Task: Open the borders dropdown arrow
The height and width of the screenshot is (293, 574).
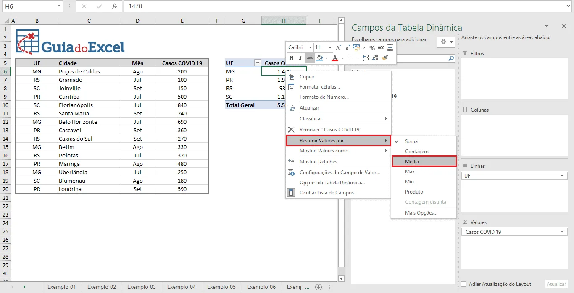Action: (x=357, y=58)
